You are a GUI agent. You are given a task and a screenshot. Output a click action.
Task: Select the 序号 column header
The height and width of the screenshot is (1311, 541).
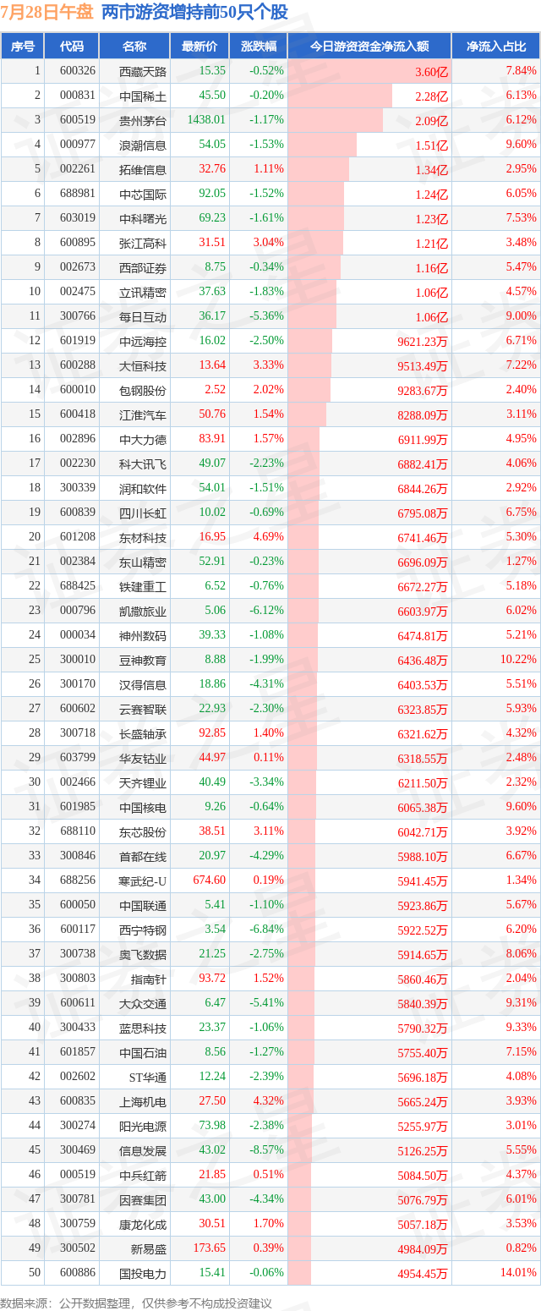(23, 47)
